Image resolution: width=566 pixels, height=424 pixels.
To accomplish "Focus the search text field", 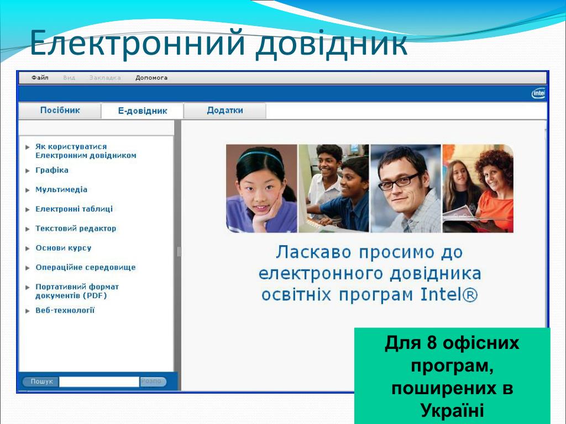I will 99,382.
